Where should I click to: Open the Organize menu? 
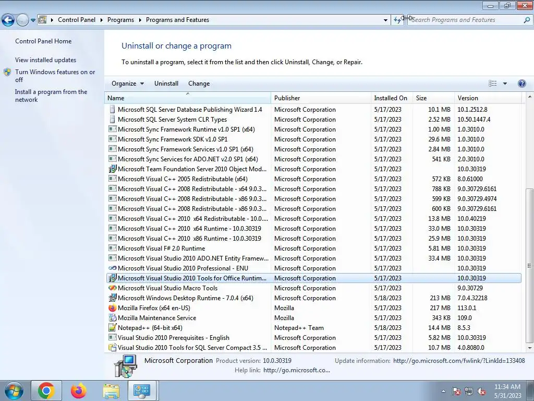click(128, 84)
